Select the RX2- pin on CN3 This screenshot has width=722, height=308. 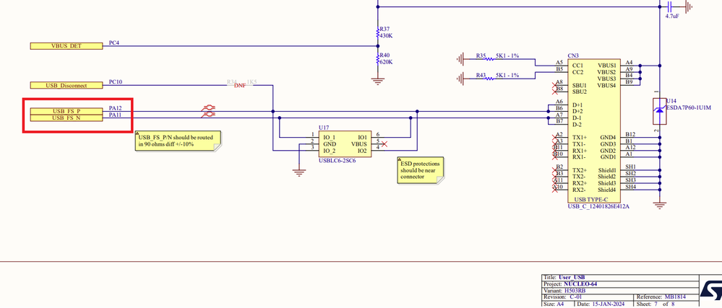pos(579,190)
